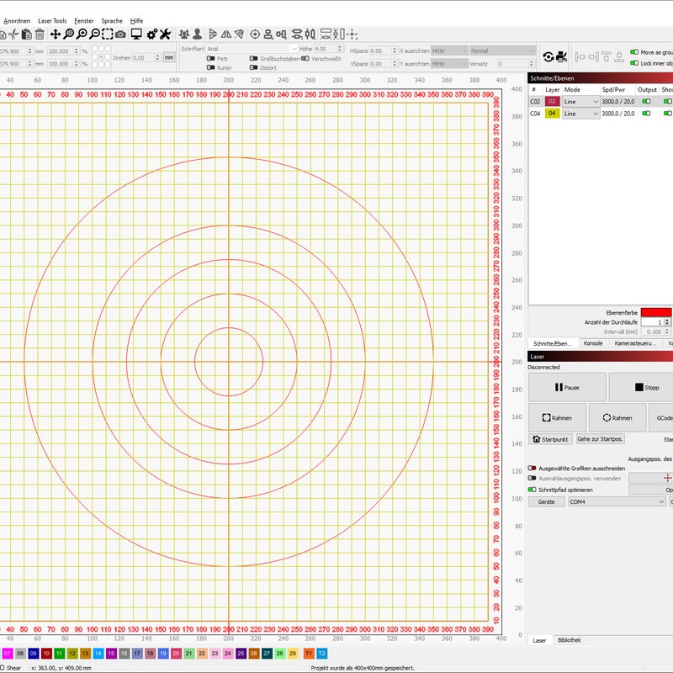The image size is (673, 673).
Task: Select the horizontal flip icon
Action: (x=226, y=34)
